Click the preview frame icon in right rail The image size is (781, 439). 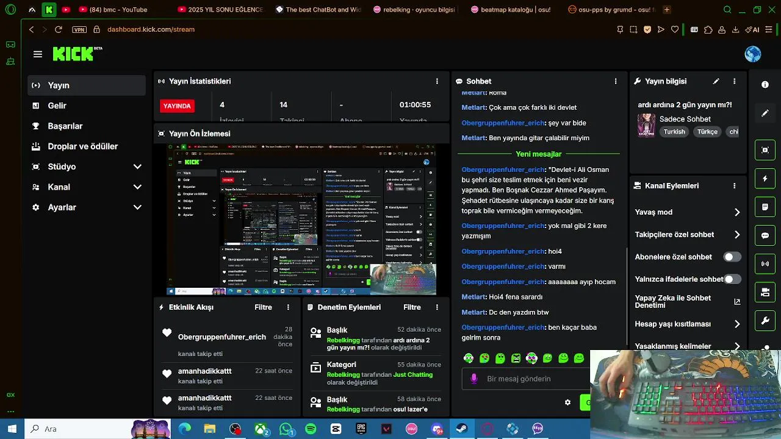pyautogui.click(x=765, y=150)
